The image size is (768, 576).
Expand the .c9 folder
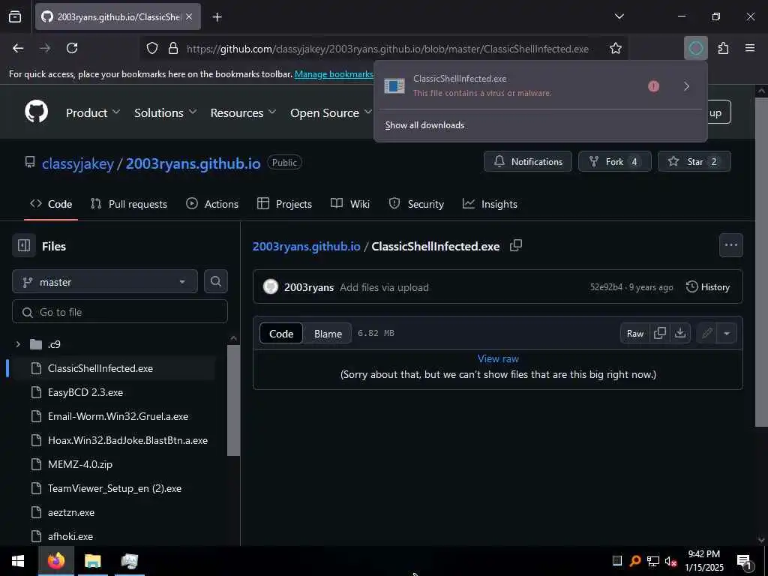point(18,343)
